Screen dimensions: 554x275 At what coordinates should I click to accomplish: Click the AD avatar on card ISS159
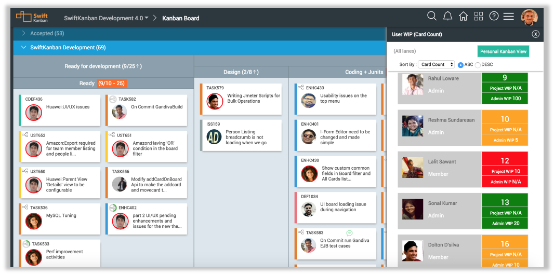[x=214, y=137]
